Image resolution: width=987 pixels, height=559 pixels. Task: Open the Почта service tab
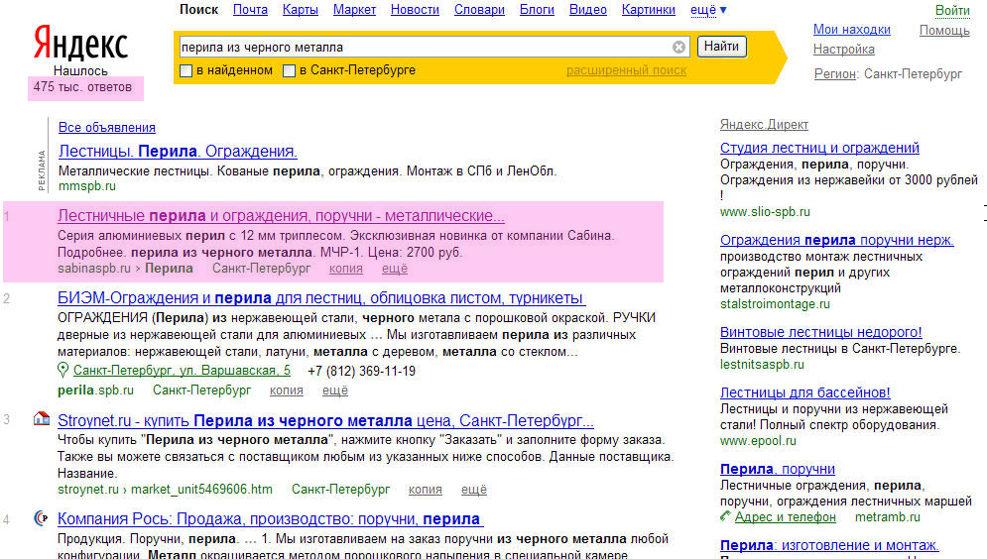tap(250, 10)
